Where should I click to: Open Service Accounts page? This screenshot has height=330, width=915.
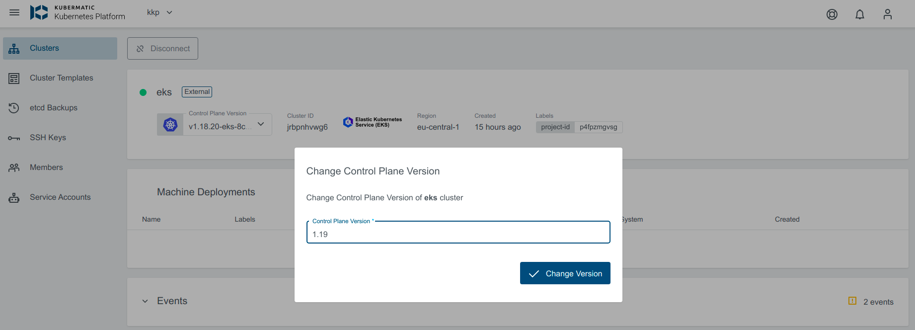(x=60, y=197)
